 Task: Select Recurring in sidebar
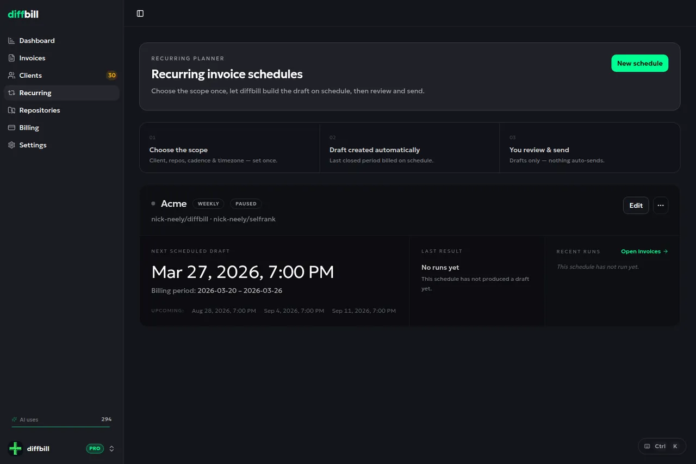61,93
